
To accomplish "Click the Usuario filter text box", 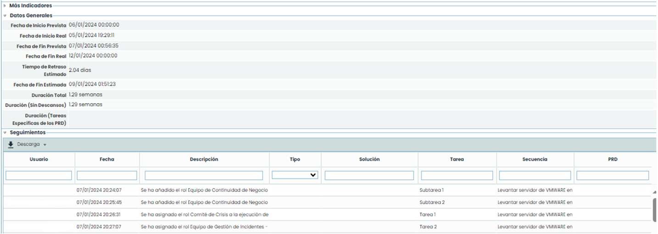I will click(x=39, y=175).
